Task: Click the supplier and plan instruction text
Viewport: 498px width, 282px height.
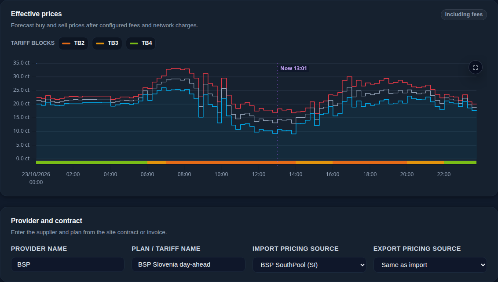Action: pos(89,232)
